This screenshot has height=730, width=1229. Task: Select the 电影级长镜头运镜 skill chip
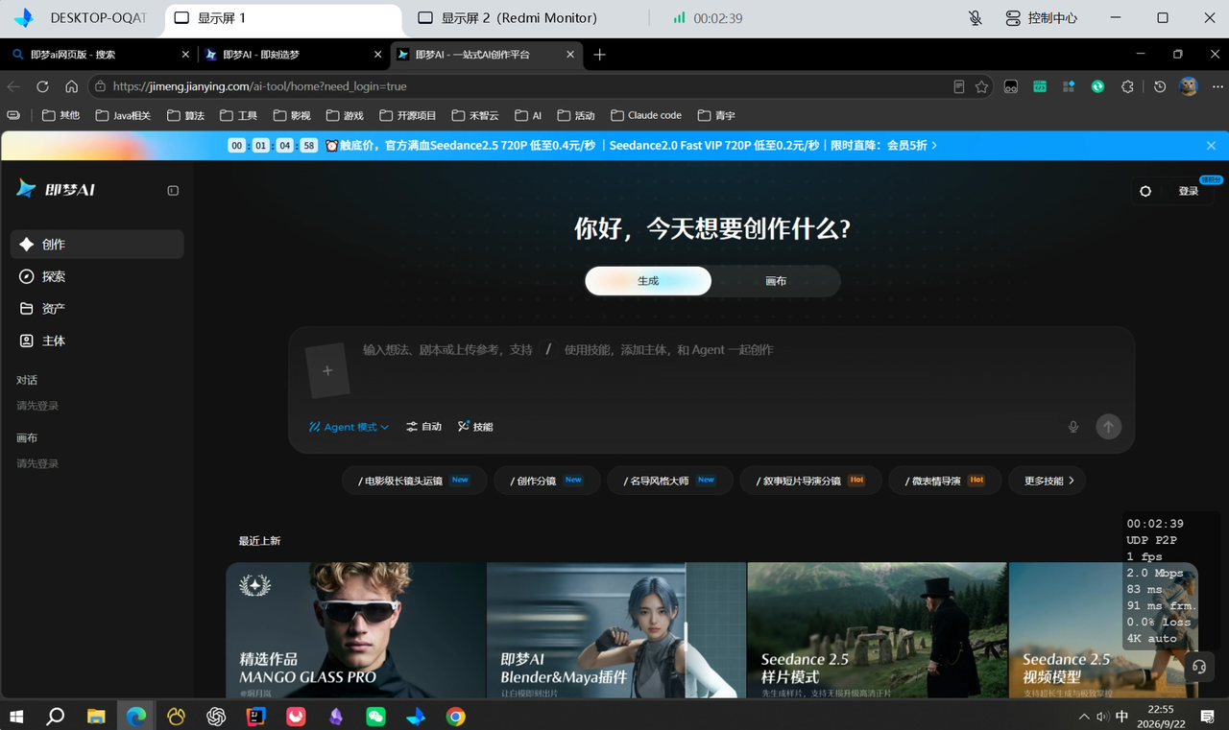[x=415, y=481]
